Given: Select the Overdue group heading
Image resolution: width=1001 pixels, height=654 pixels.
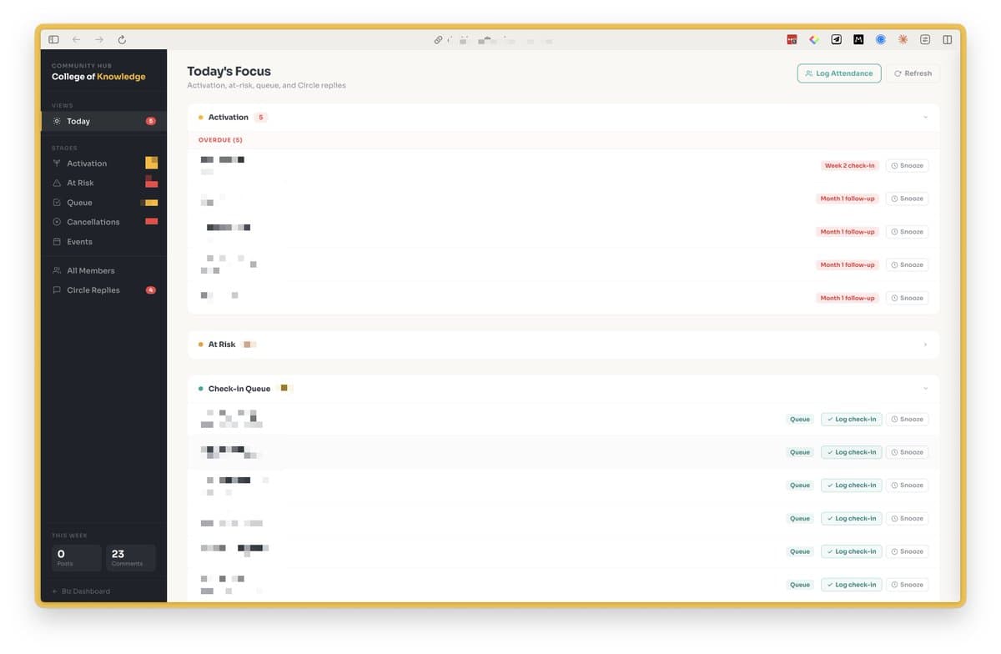Looking at the screenshot, I should [x=220, y=139].
